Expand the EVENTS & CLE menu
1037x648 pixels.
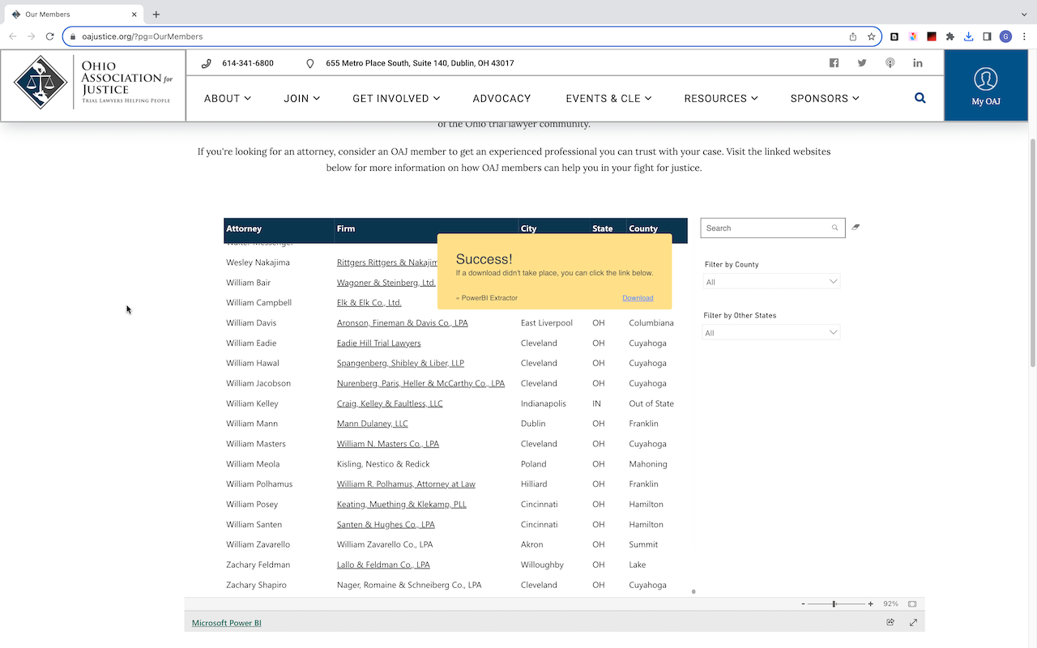(608, 98)
